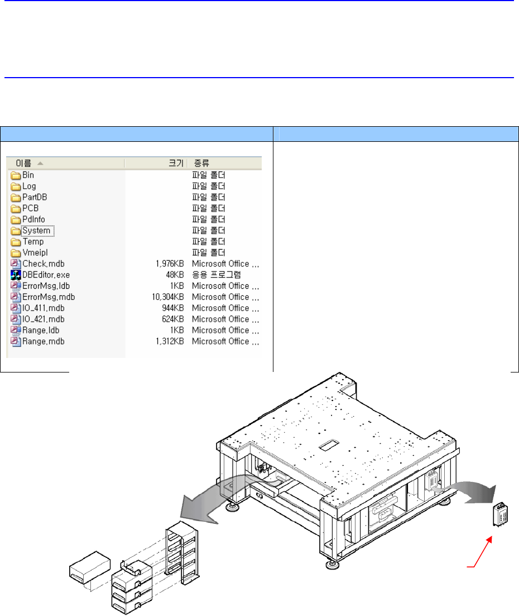Click the Temp folder name
Image resolution: width=519 pixels, height=616 pixels.
click(33, 242)
